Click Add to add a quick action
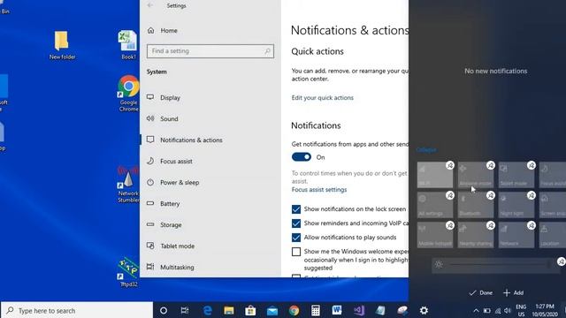566x318 pixels. point(513,292)
